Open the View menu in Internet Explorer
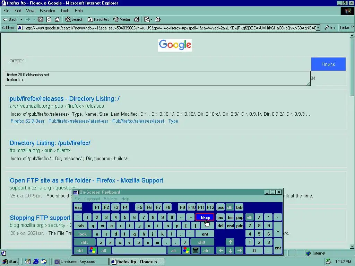Viewport: 355px width, 266px height. pyautogui.click(x=31, y=11)
